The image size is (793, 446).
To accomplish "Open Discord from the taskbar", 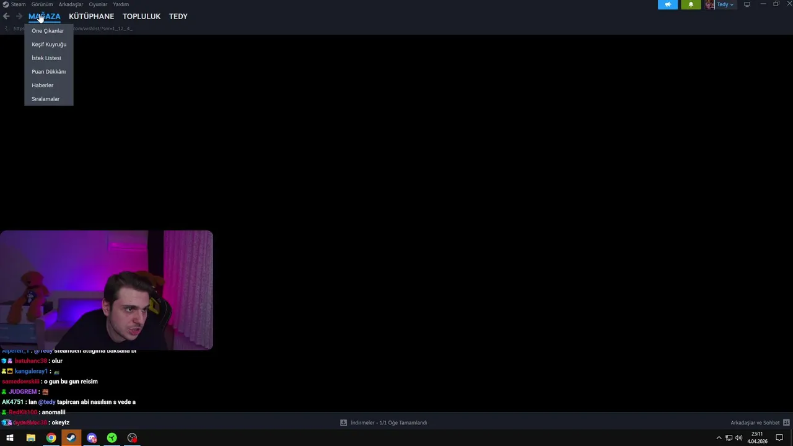I will point(92,438).
